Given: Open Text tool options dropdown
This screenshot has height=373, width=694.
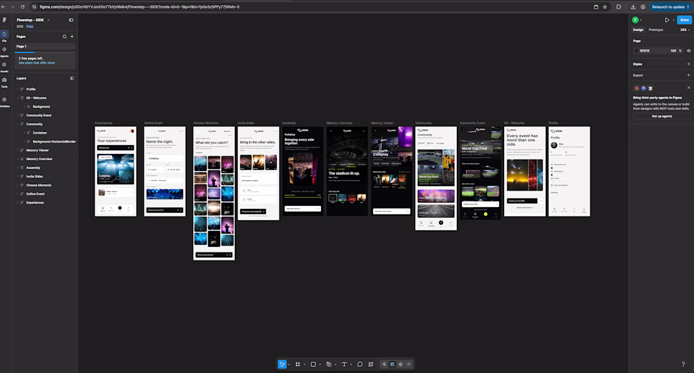Looking at the screenshot, I should [351, 365].
